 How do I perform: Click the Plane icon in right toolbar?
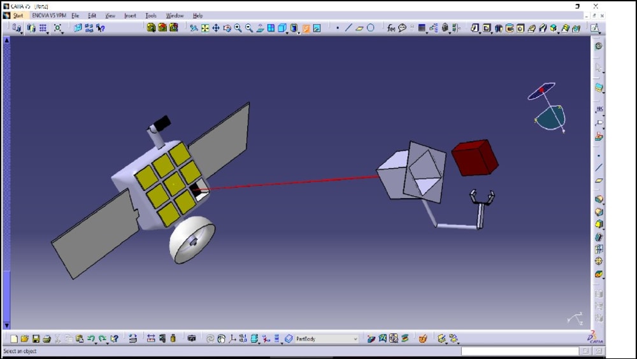coord(598,180)
